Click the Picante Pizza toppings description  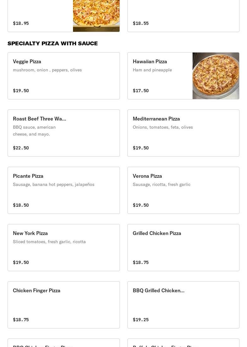tap(53, 184)
